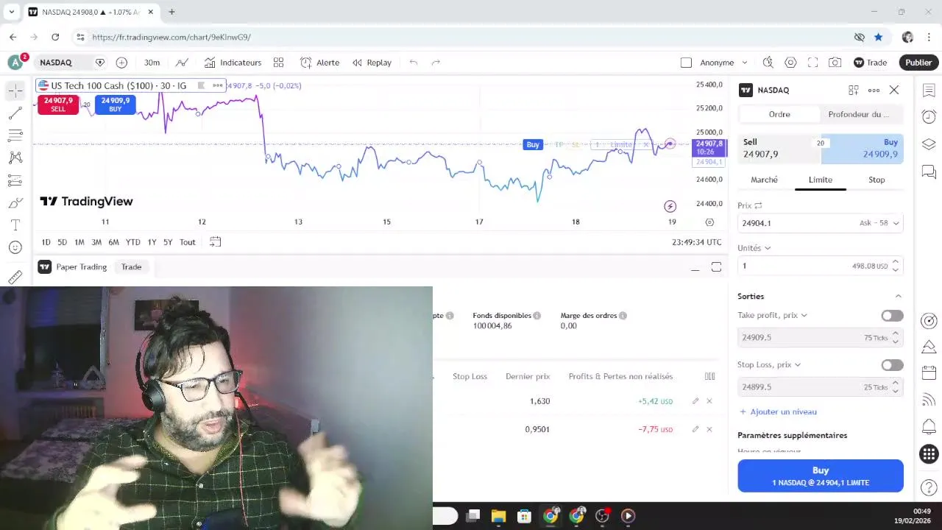Screen dimensions: 942x530
Task: Open the NASDAQ symbol dropdown arrow
Action: (x=100, y=63)
